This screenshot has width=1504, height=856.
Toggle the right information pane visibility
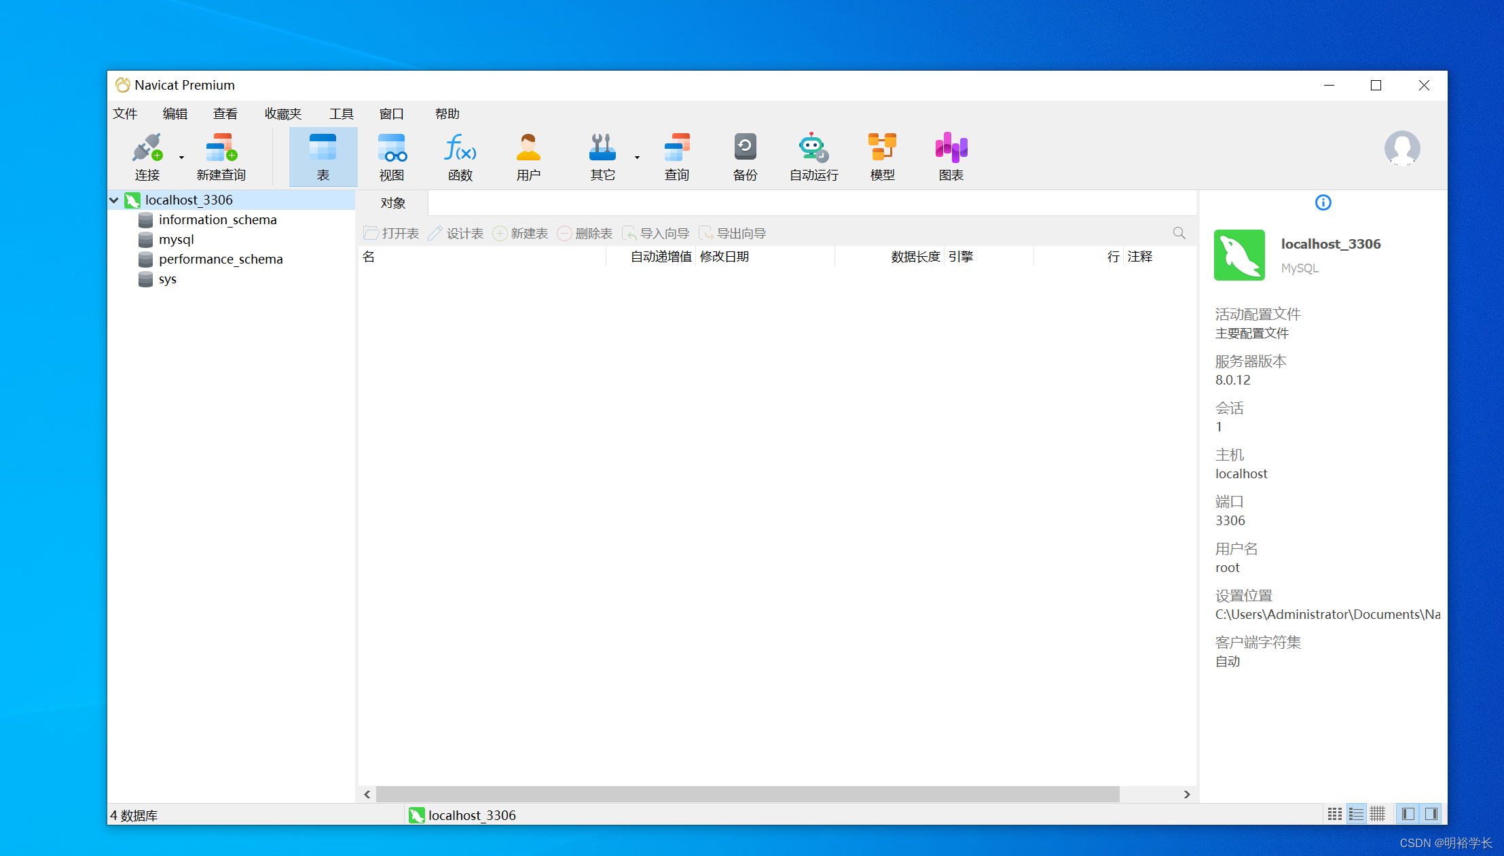coord(1431,814)
